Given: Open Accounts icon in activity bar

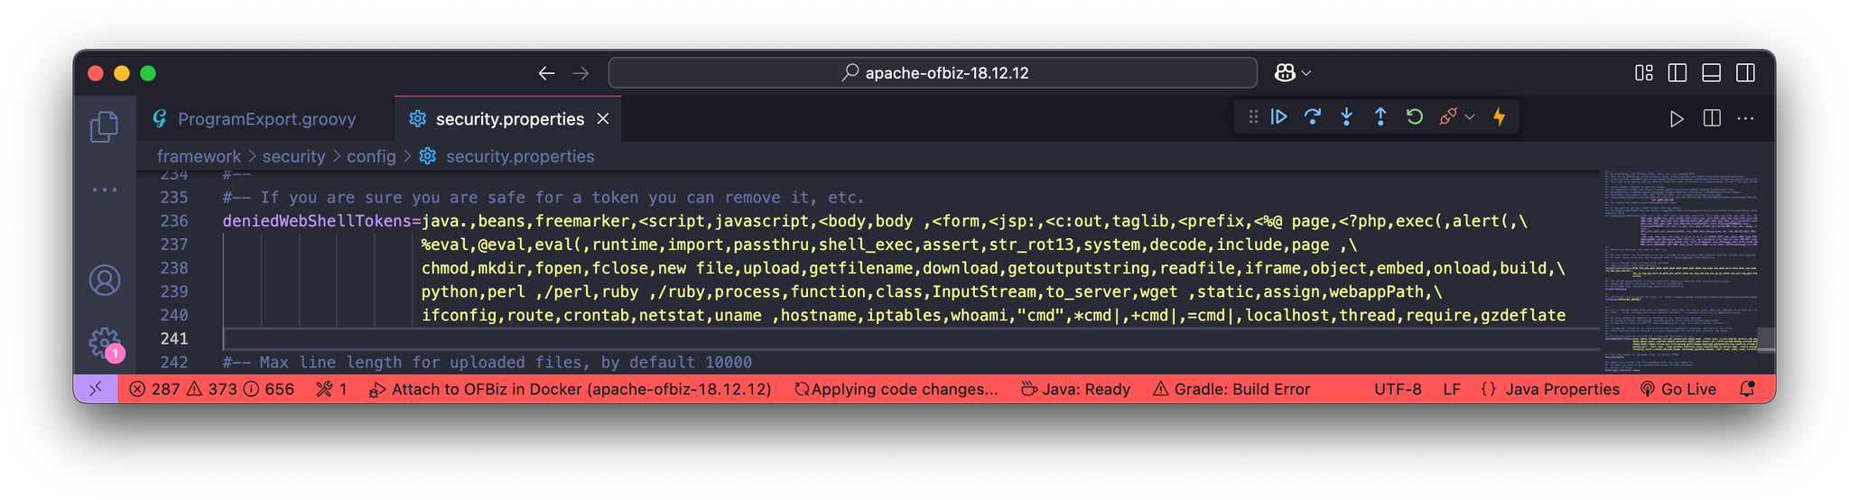Looking at the screenshot, I should pyautogui.click(x=105, y=281).
